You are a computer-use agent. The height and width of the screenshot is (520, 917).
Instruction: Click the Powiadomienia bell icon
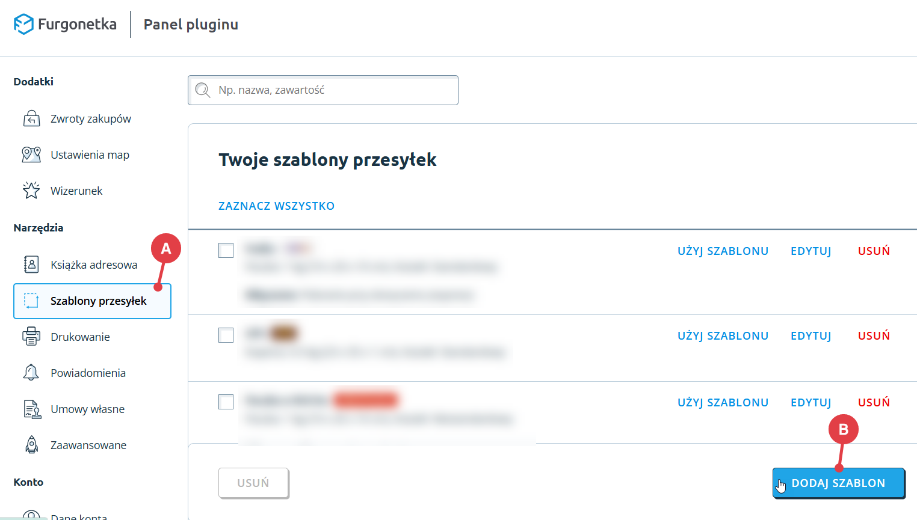tap(31, 373)
